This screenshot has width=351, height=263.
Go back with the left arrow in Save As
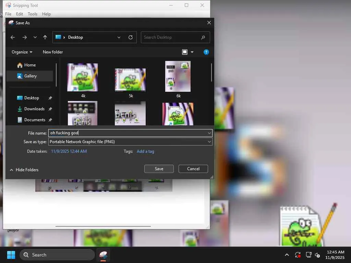13,37
